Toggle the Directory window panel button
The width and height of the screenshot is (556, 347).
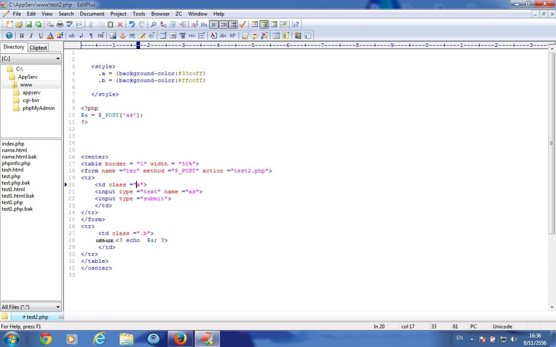click(x=264, y=24)
